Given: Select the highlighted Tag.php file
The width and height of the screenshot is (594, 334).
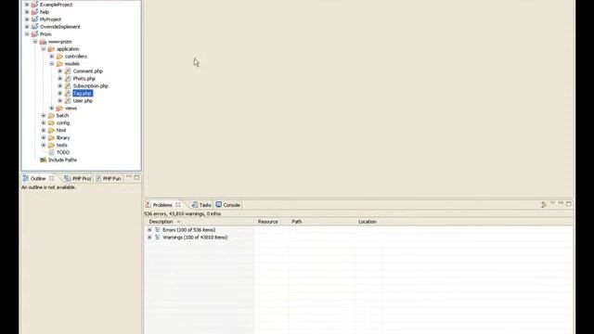Looking at the screenshot, I should tap(83, 93).
